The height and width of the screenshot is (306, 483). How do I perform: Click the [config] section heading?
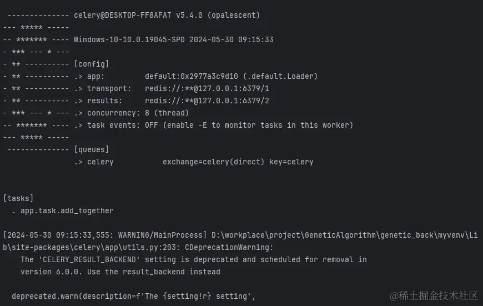(x=91, y=64)
